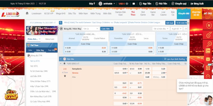Viewport: 213px width, 106px height.
Task: Click the LIXI88 logo
Action: click(x=10, y=14)
